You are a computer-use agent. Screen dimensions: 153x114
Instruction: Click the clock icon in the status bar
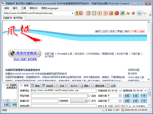coord(123,110)
